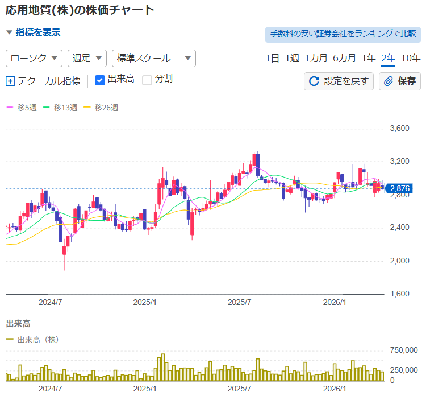Click the pink 移5週 legend swatch
Image resolution: width=426 pixels, height=396 pixels.
(x=9, y=108)
